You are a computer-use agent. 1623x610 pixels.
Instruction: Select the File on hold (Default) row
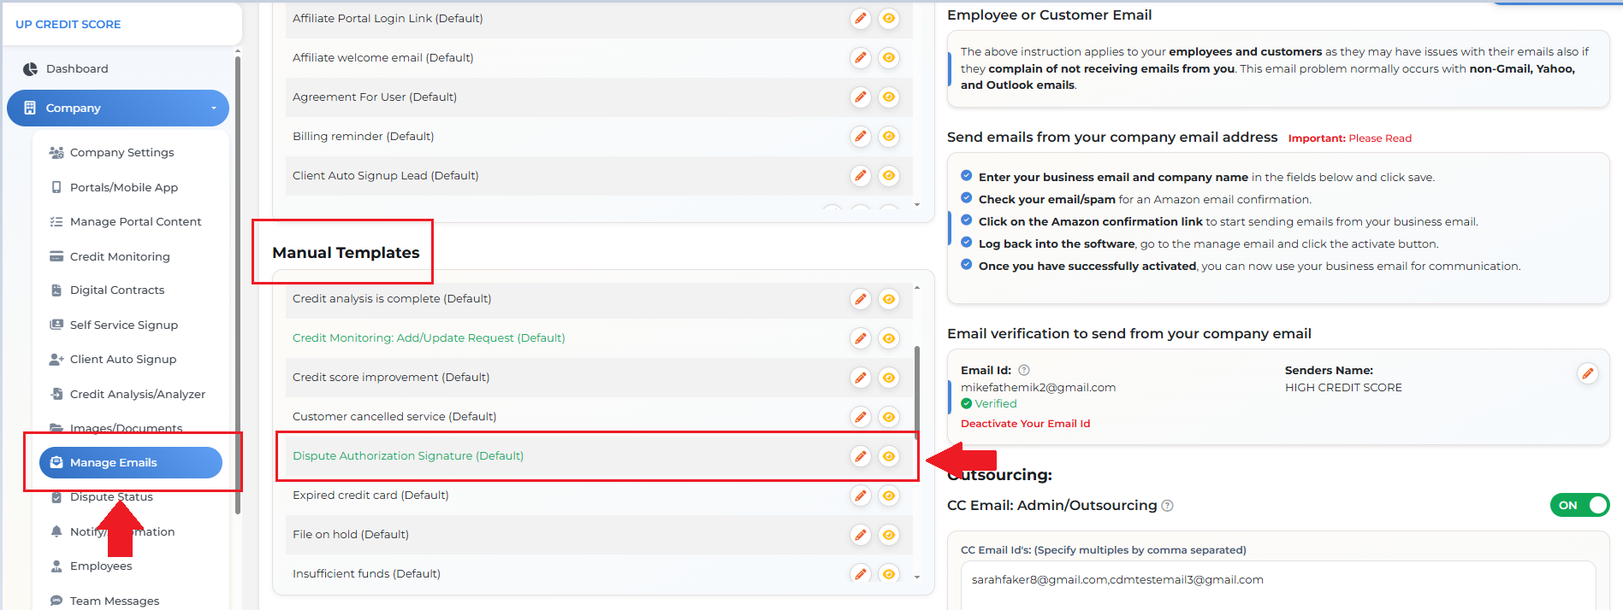(x=599, y=534)
